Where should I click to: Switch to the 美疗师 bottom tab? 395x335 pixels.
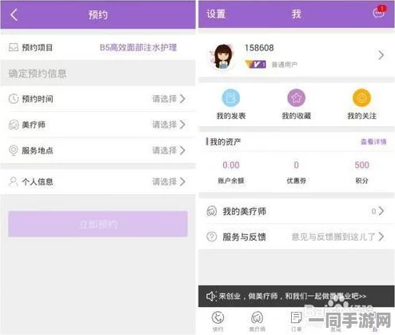[x=257, y=321]
